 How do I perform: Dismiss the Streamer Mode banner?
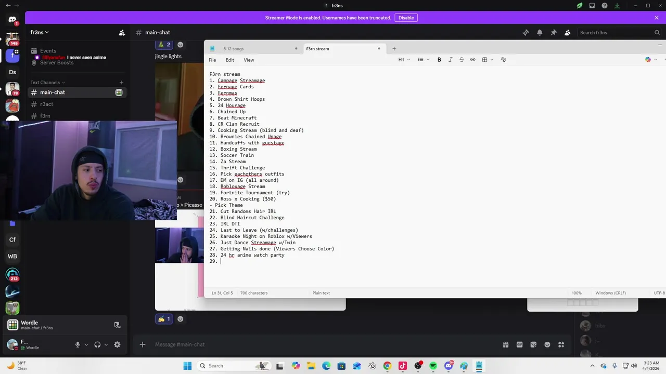[657, 18]
